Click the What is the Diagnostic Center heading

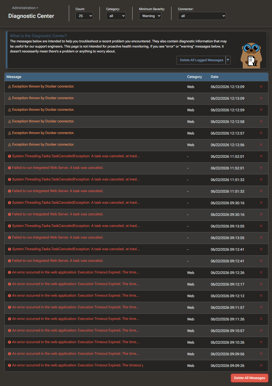coord(38,36)
